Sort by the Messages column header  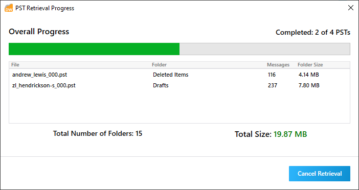pos(278,65)
